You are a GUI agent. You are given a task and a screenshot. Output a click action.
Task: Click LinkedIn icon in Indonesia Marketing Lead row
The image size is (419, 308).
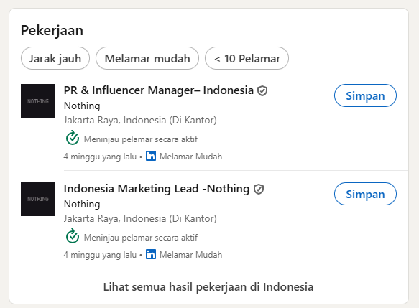click(151, 254)
